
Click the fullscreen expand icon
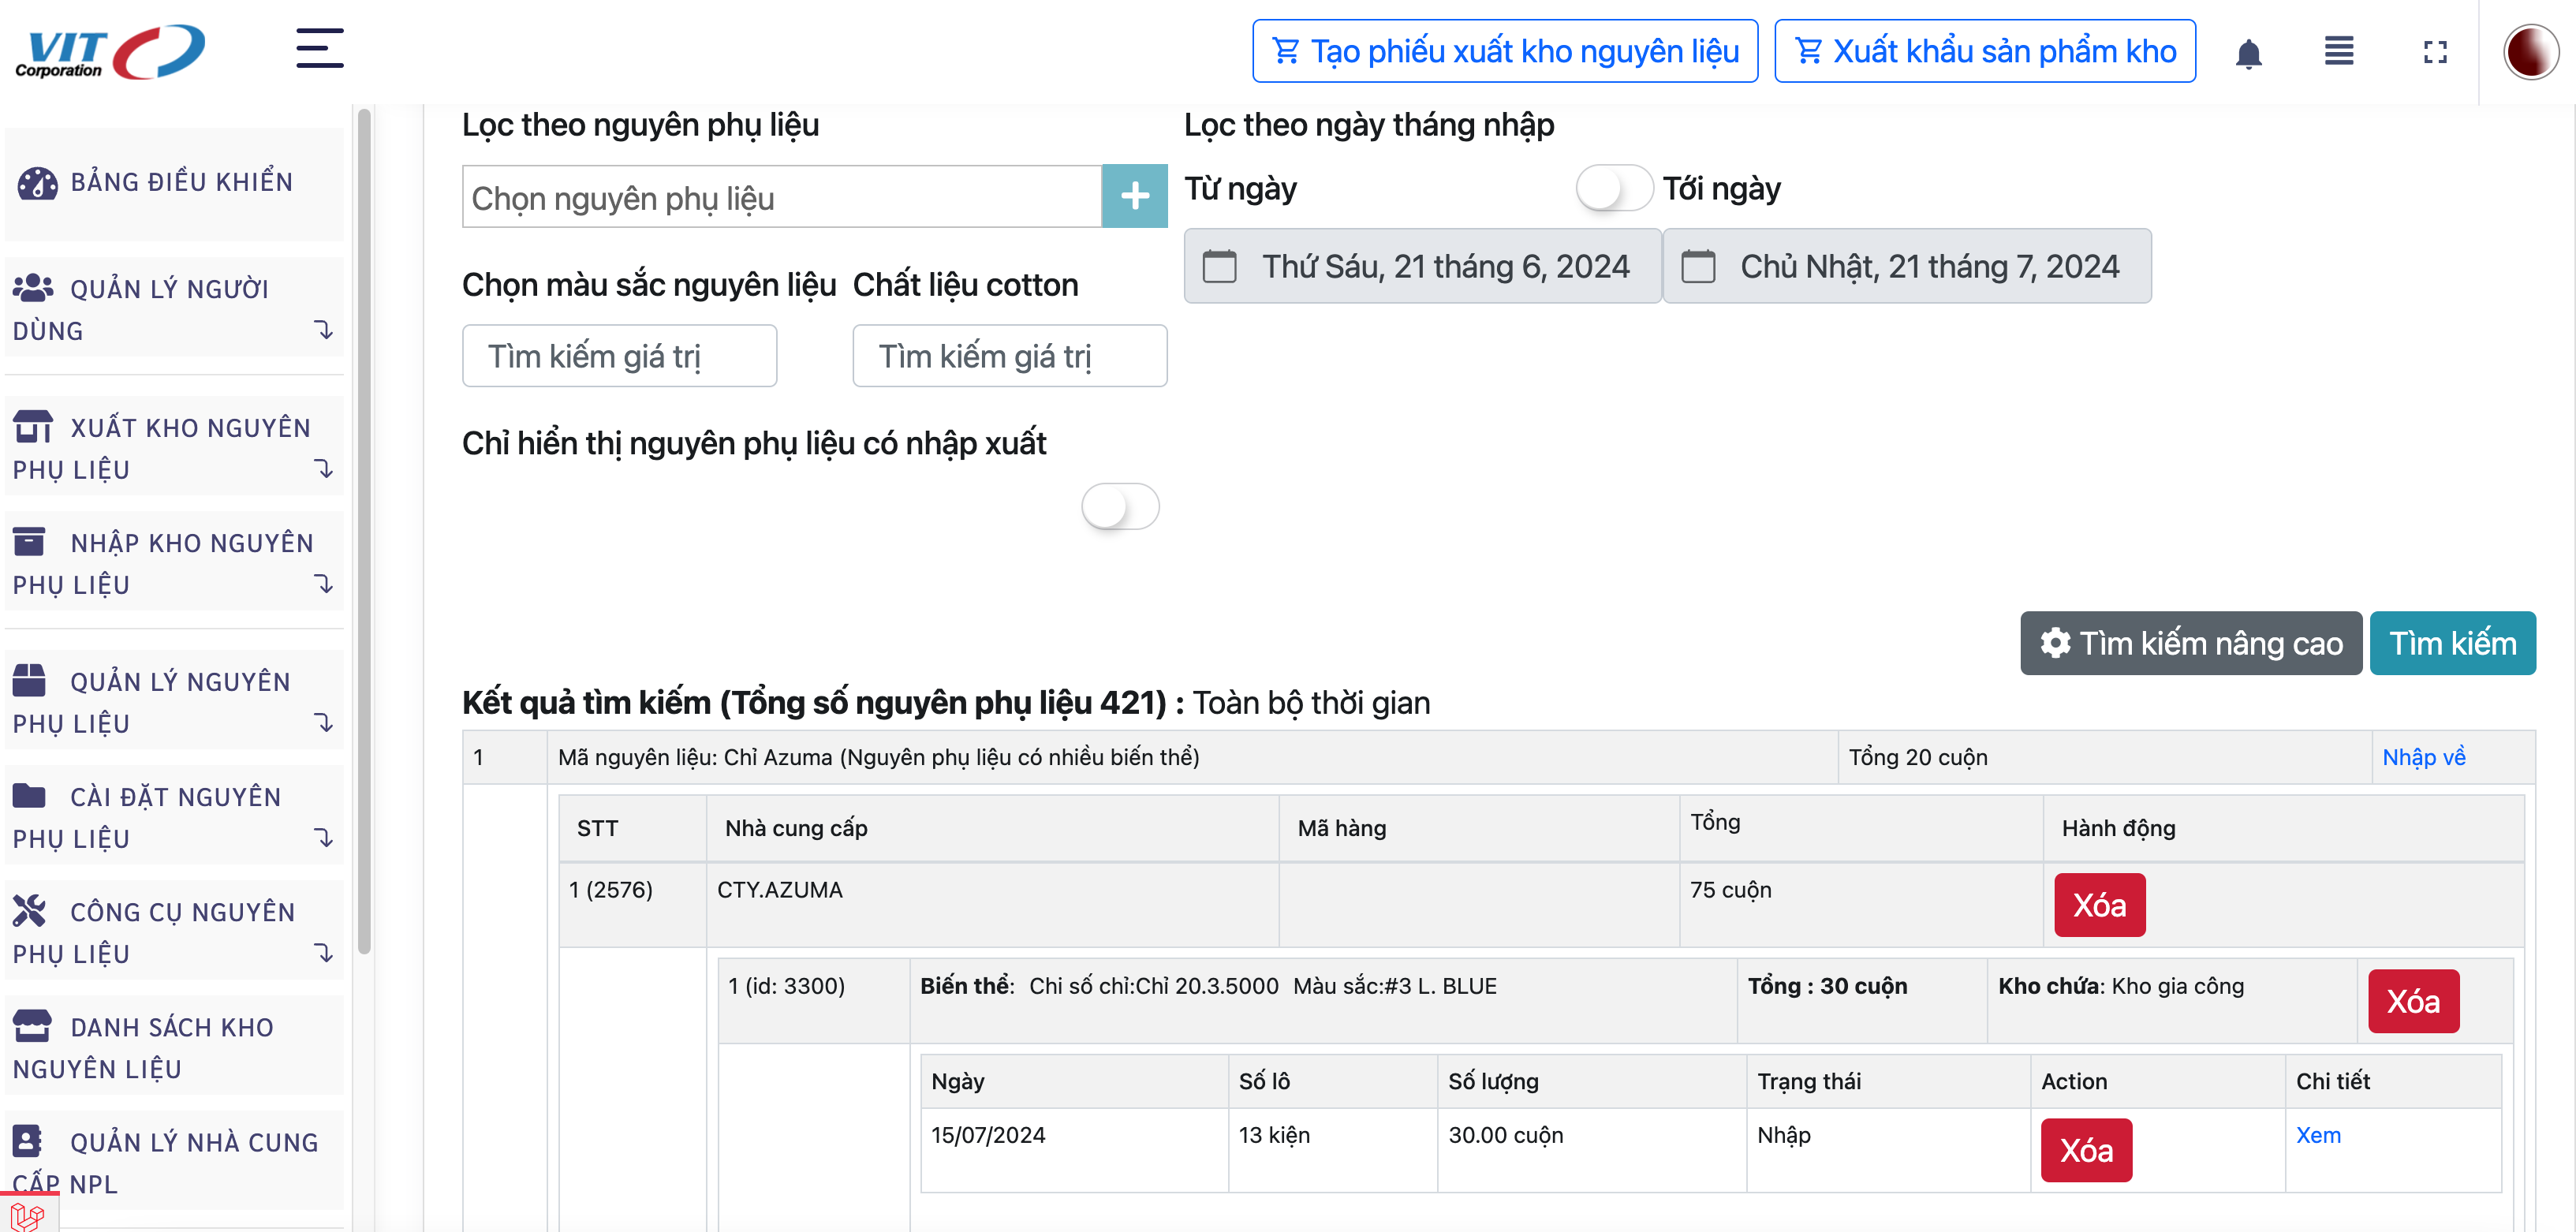[2435, 52]
